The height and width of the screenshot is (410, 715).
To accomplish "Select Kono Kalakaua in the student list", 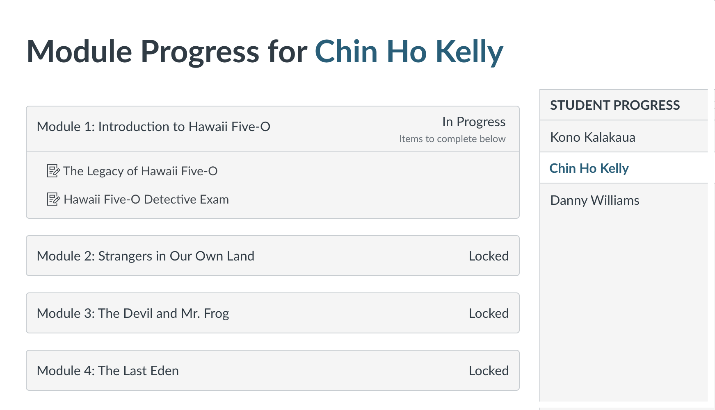I will [624, 137].
